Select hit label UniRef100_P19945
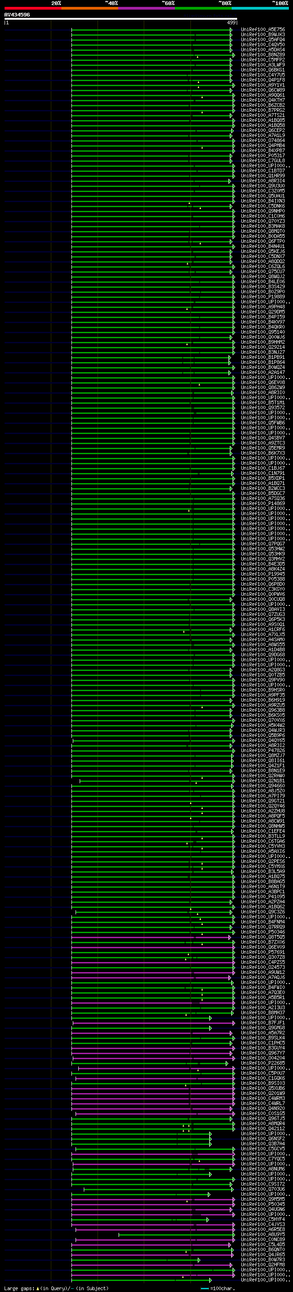Image resolution: width=293 pixels, height=1292 pixels. pyautogui.click(x=263, y=574)
